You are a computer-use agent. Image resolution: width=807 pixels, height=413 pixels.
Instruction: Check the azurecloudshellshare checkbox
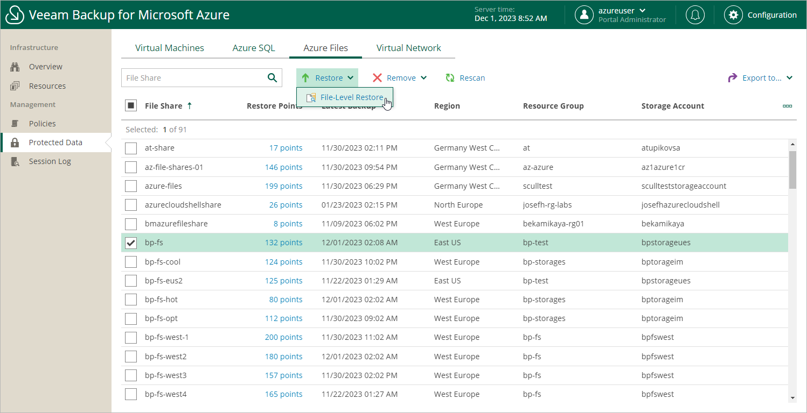131,205
